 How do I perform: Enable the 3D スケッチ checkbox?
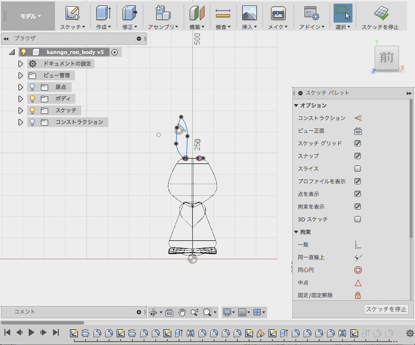[x=358, y=219]
